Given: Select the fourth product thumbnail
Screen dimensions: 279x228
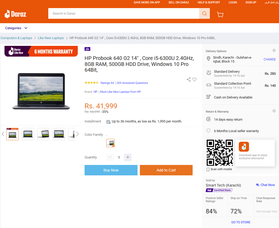Looking at the screenshot, I should (x=59, y=134).
